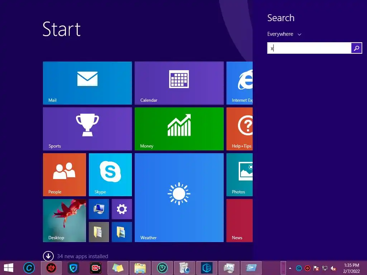This screenshot has width=367, height=275.
Task: Open the Desktop tile
Action: pos(65,221)
